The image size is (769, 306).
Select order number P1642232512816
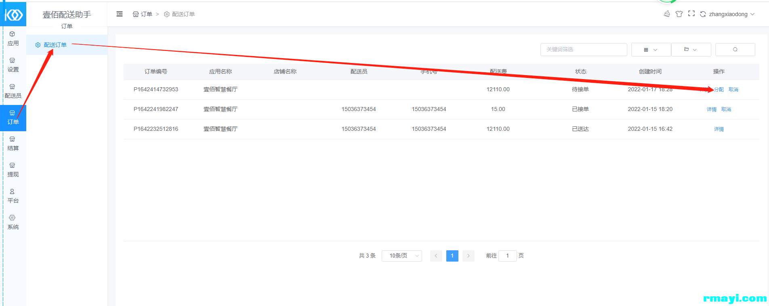click(x=156, y=129)
